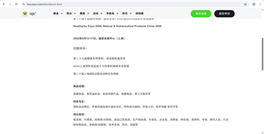The height and width of the screenshot is (134, 264).
Task: Expand the 观众 dropdown menu
Action: [x=71, y=14]
